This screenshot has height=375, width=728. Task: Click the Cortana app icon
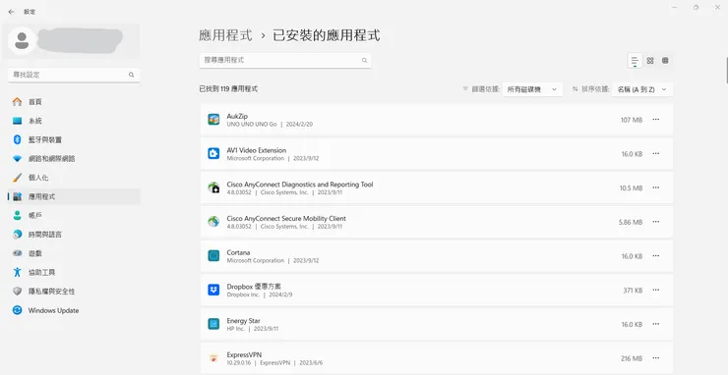point(213,256)
